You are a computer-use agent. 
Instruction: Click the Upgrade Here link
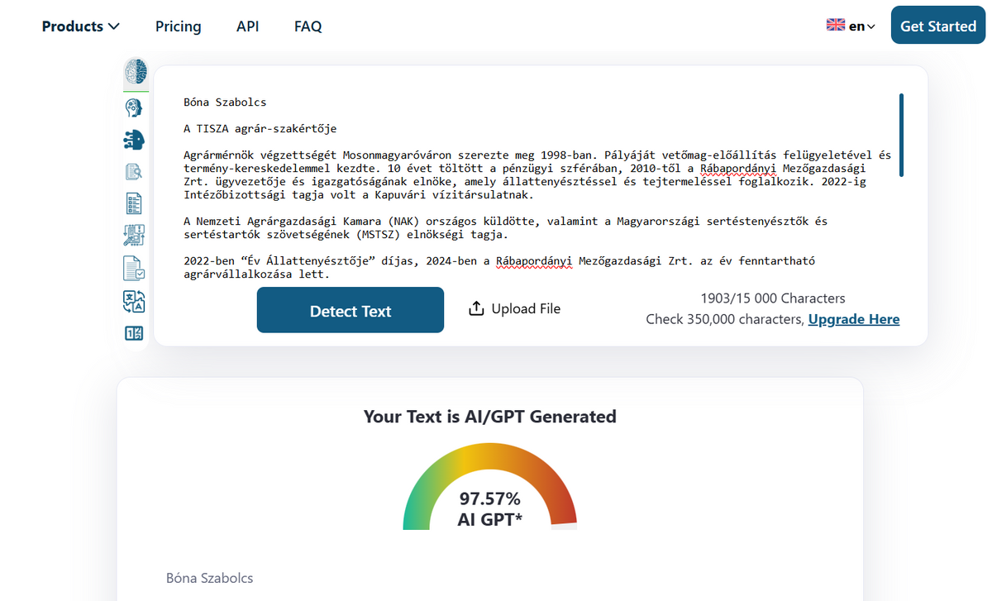(x=853, y=319)
